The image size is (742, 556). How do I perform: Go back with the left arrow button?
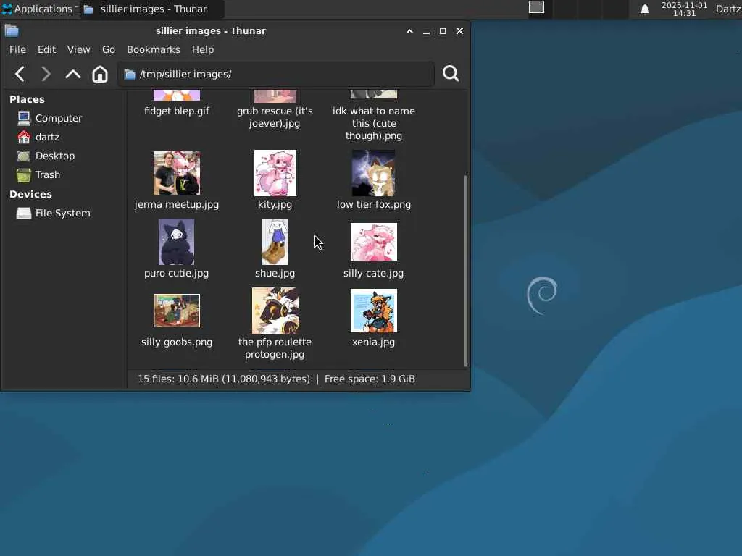(x=20, y=74)
